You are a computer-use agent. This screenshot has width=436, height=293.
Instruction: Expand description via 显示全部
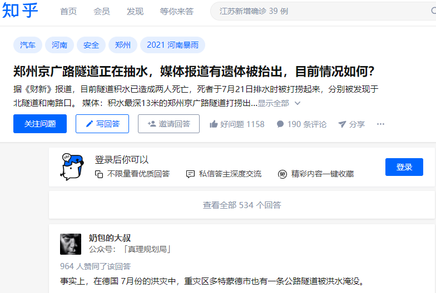point(273,103)
